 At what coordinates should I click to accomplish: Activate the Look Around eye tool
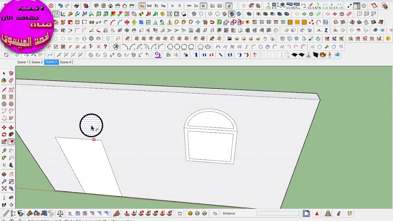(x=11, y=198)
